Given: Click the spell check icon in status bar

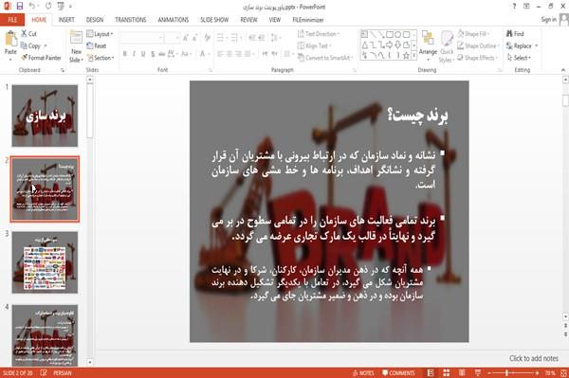Looking at the screenshot, I should (x=44, y=373).
